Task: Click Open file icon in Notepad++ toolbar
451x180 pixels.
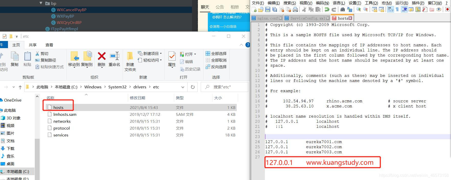Action: pos(261,10)
